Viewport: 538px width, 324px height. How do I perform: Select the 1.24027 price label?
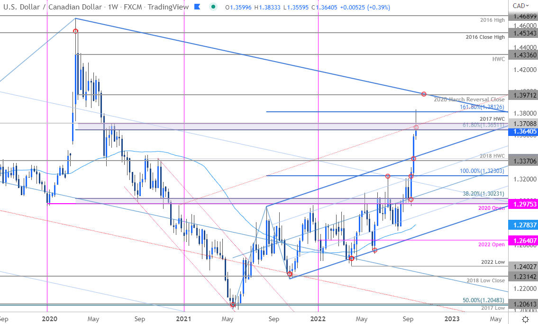(x=523, y=266)
